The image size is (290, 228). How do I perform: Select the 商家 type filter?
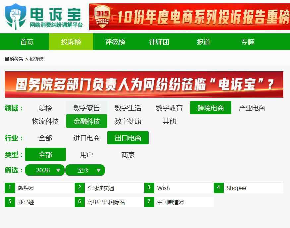coord(128,154)
